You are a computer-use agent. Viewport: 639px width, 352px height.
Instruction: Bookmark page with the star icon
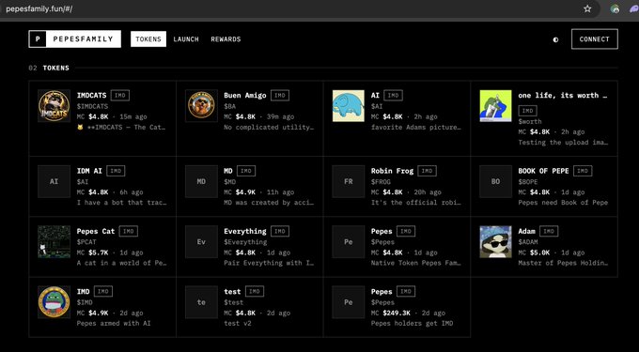pos(587,8)
